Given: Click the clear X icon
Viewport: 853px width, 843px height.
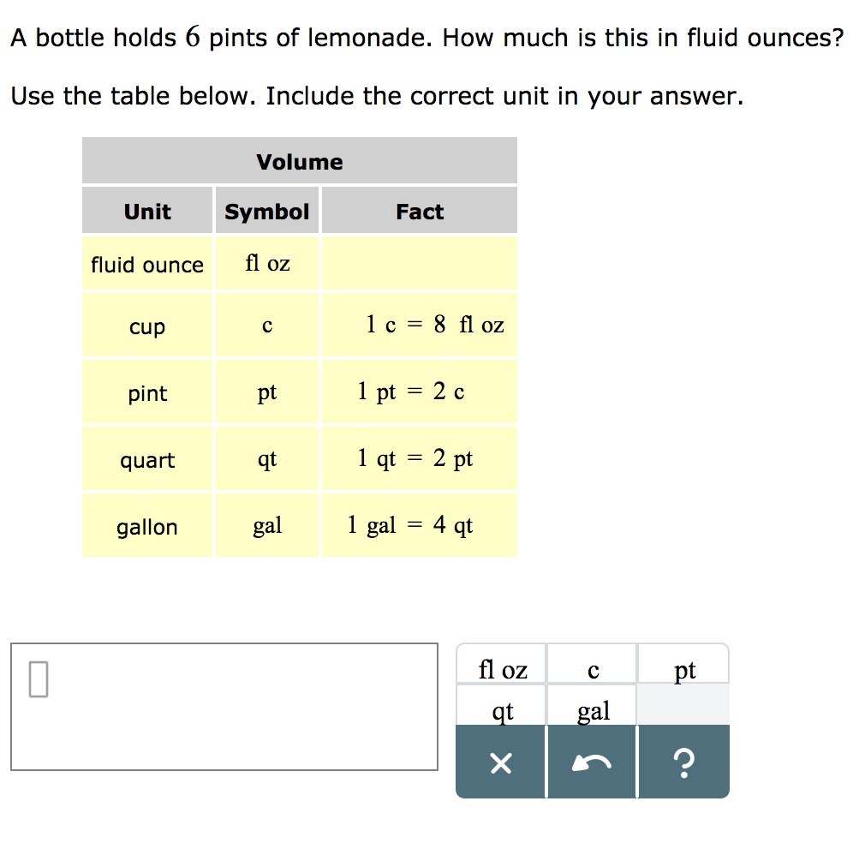Looking at the screenshot, I should point(501,762).
